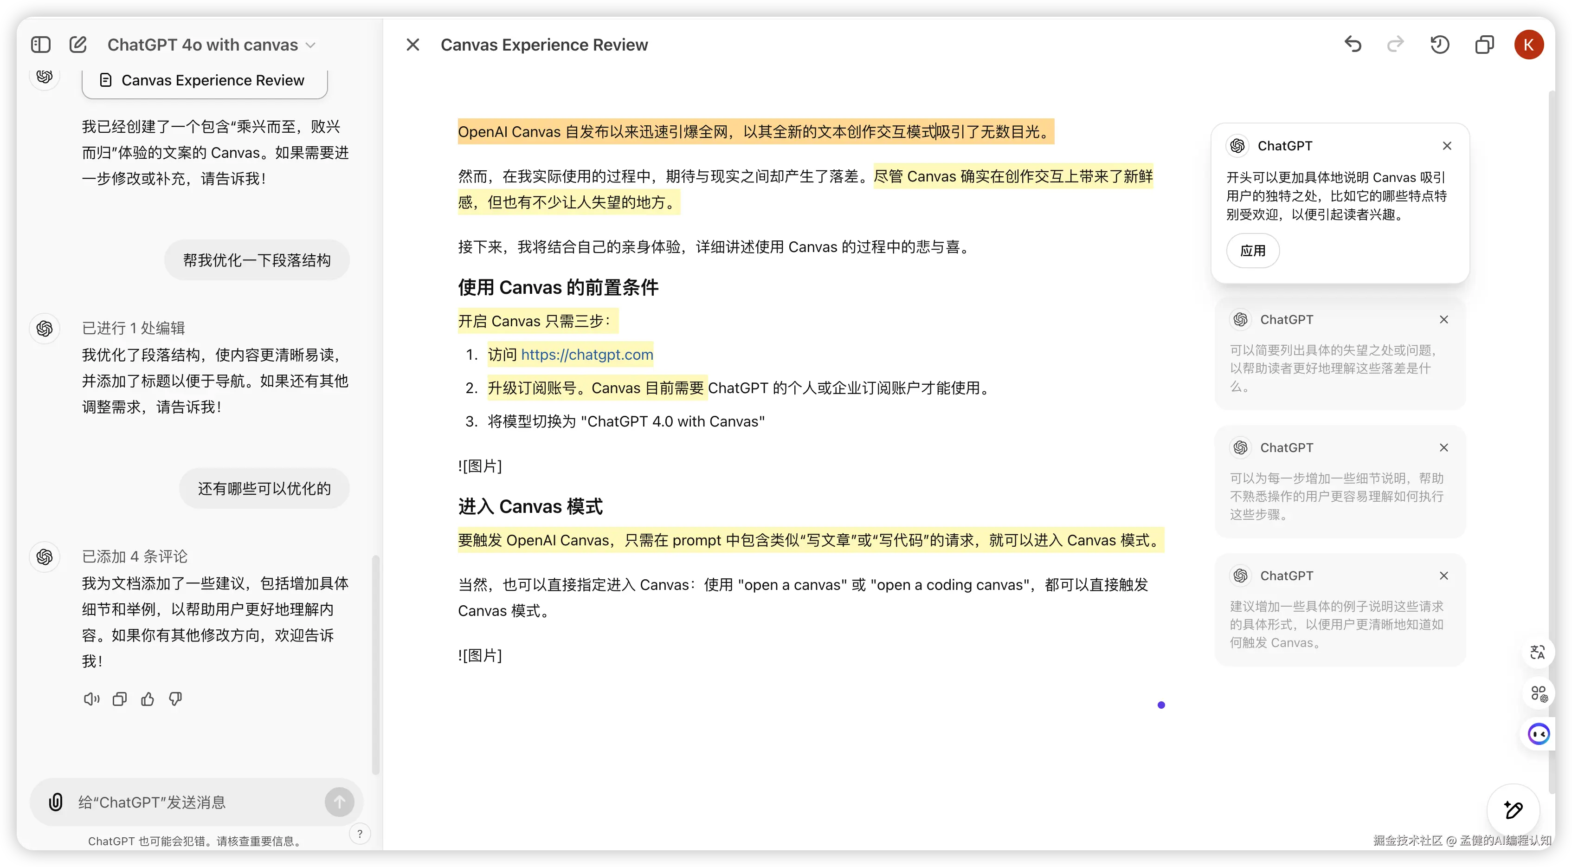Select the comment card about step details
This screenshot has width=1572, height=867.
1340,482
